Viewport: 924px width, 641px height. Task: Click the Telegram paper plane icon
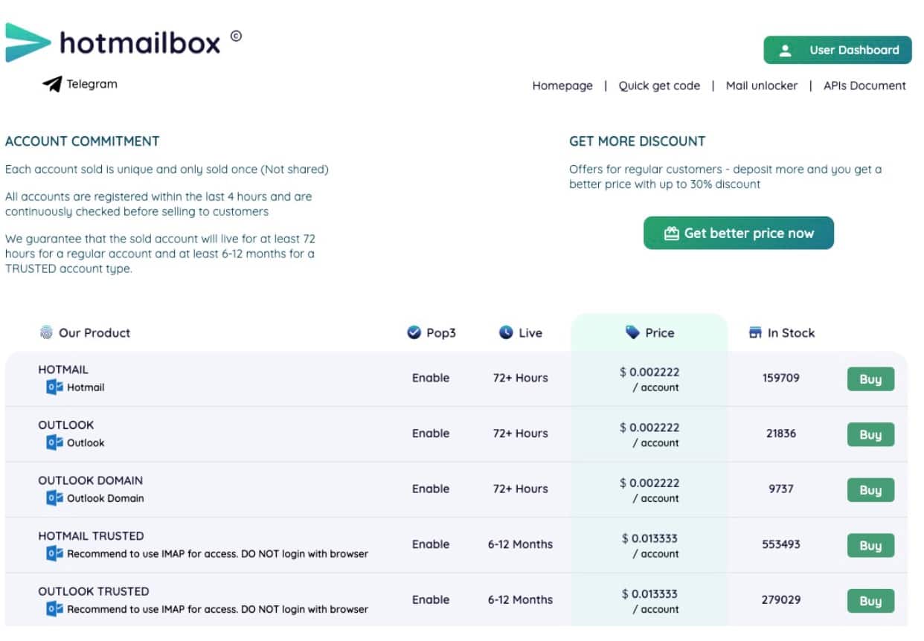[52, 84]
